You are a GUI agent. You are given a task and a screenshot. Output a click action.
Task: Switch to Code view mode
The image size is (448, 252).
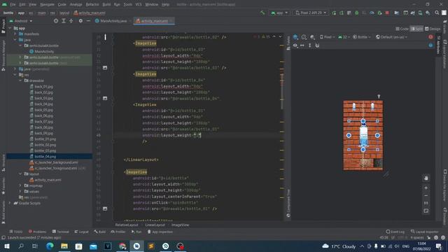tap(402, 29)
